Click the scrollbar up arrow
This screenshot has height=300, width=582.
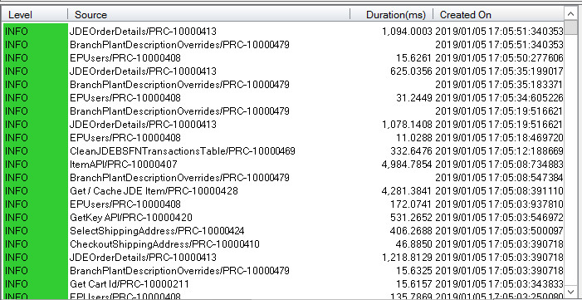(x=570, y=14)
